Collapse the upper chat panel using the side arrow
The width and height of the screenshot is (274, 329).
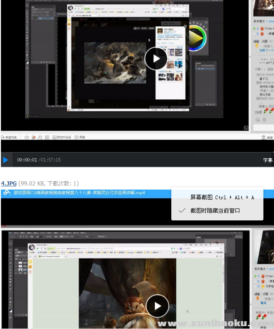coord(250,57)
